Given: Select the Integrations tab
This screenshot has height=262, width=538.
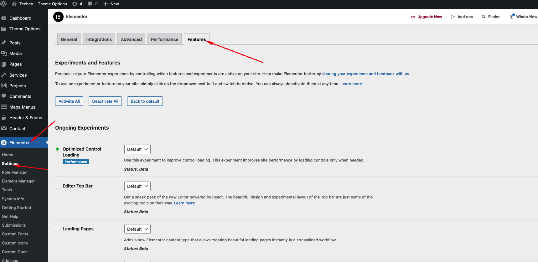Looking at the screenshot, I should [x=99, y=39].
